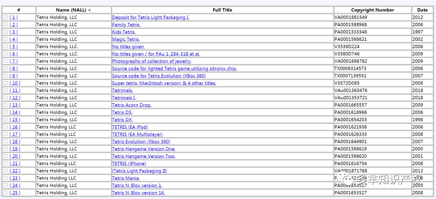Viewport: 436px width, 199px height.
Task: Open the 'Family Tetris.' title link
Action: tap(126, 25)
